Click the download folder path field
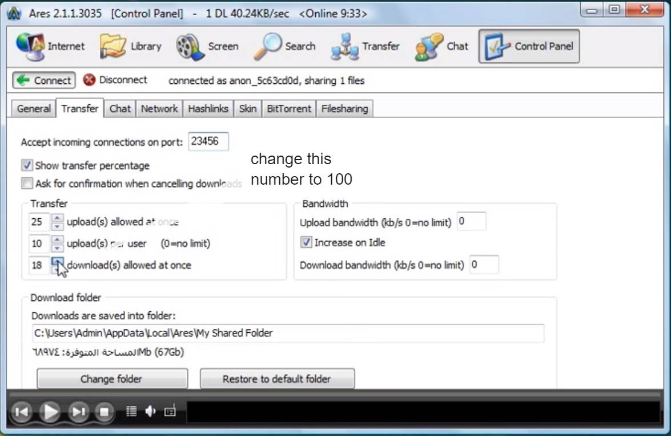 (288, 333)
